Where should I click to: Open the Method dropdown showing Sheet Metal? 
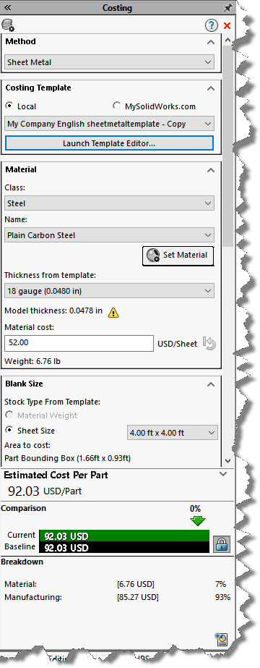[110, 62]
